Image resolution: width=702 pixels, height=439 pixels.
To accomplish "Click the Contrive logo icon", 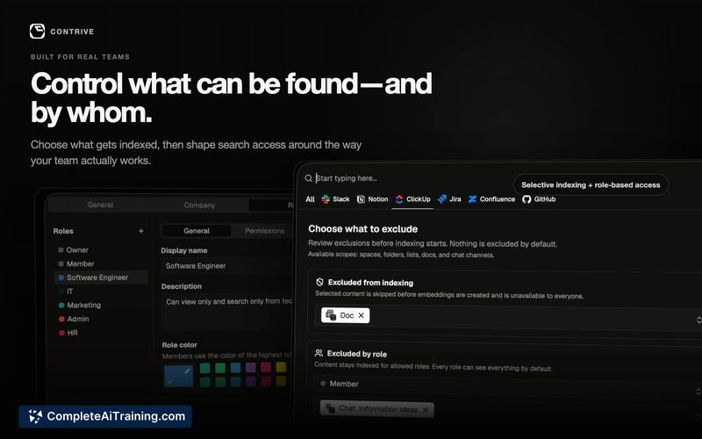I will [x=37, y=32].
